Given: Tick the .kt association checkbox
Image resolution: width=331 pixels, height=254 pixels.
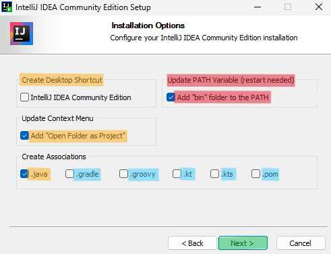Looking at the screenshot, I should 177,174.
